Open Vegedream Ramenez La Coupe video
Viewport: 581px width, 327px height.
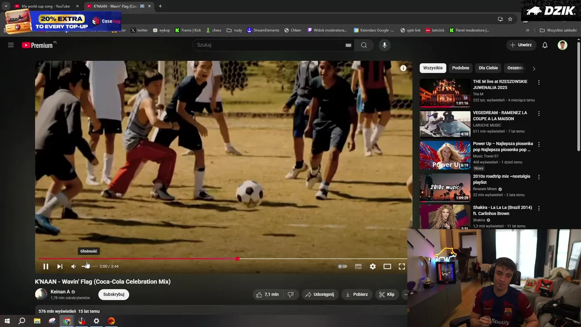(445, 124)
